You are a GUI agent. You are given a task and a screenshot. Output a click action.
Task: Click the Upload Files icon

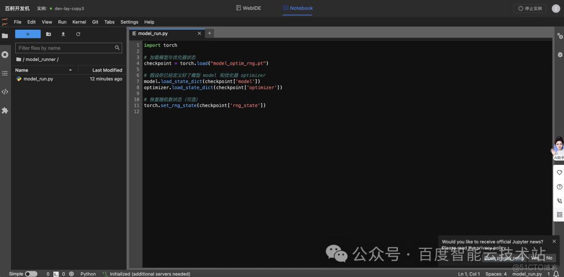click(x=63, y=34)
